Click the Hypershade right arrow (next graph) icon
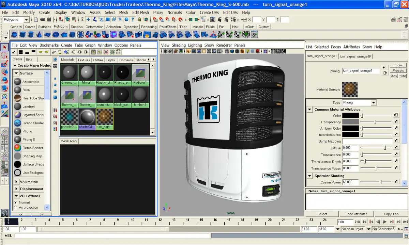The width and height of the screenshot is (409, 245). click(x=46, y=52)
